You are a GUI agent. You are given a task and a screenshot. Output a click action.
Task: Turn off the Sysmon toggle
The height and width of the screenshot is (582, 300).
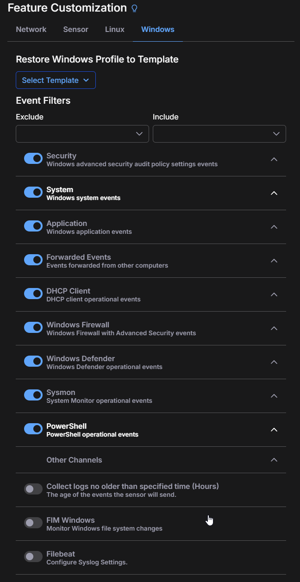click(33, 395)
